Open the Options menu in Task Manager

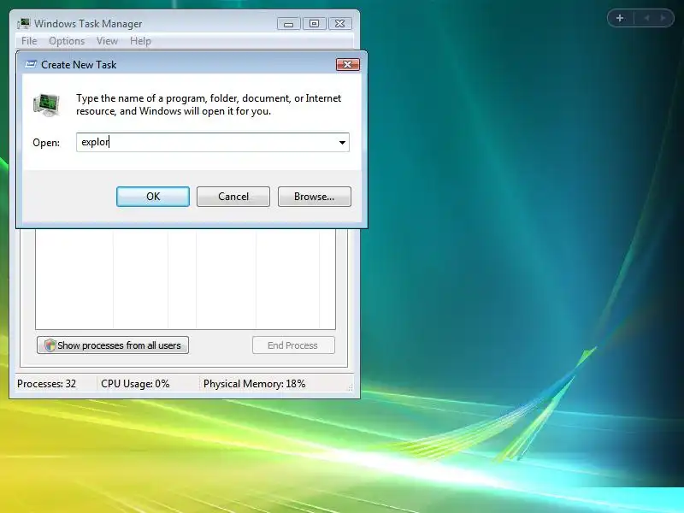click(67, 41)
